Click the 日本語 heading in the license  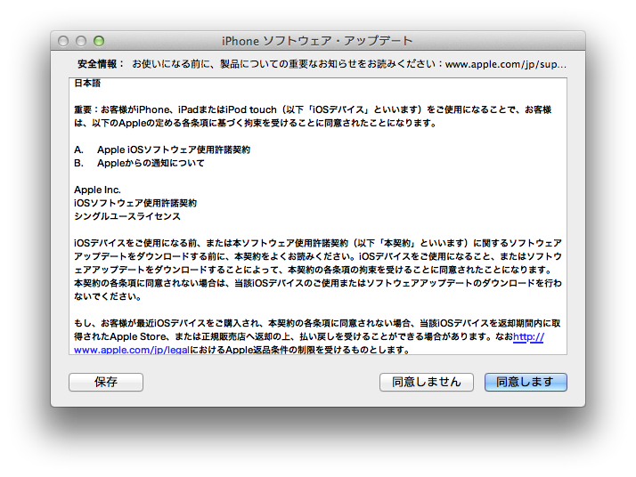(x=87, y=84)
